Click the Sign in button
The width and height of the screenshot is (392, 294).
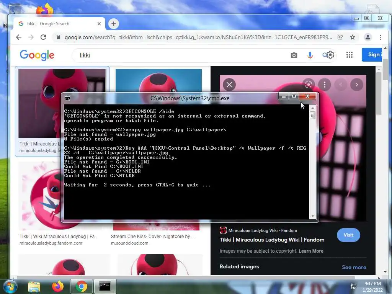pos(372,54)
